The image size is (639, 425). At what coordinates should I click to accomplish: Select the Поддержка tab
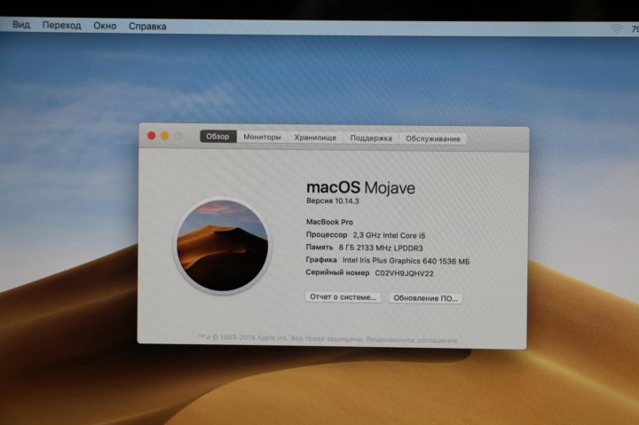pyautogui.click(x=371, y=138)
